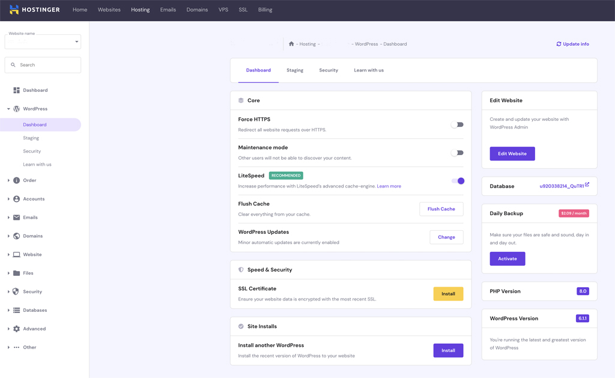Expand the Website sidebar section
Image resolution: width=615 pixels, height=378 pixels.
[x=8, y=254]
